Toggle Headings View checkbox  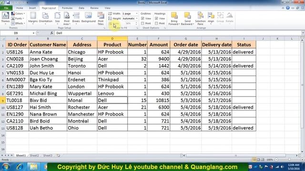click(x=156, y=19)
